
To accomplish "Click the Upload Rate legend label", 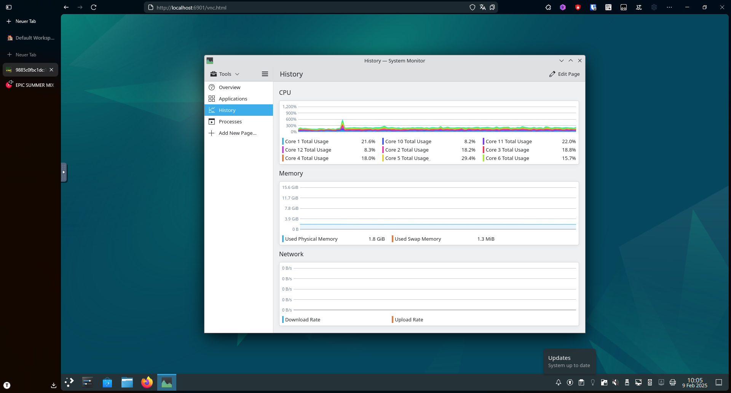I will 409,320.
